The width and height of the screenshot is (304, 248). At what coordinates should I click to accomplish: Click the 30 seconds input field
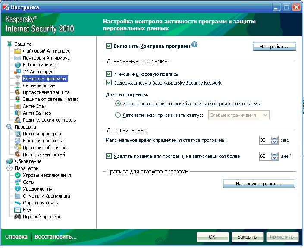265,140
